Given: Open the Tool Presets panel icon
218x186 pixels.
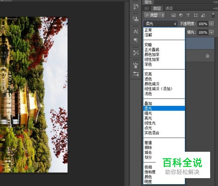Looking at the screenshot, I should (136, 53).
